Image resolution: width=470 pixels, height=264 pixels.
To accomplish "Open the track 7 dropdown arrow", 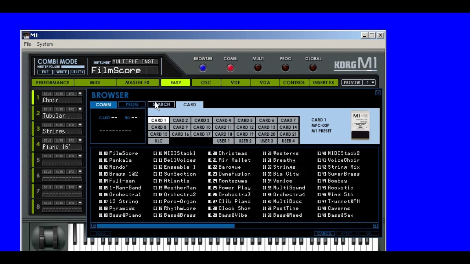I will point(80,187).
